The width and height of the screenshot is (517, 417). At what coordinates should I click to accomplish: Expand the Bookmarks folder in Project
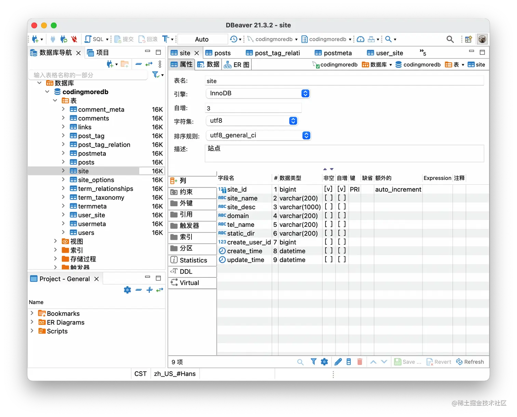pyautogui.click(x=32, y=313)
